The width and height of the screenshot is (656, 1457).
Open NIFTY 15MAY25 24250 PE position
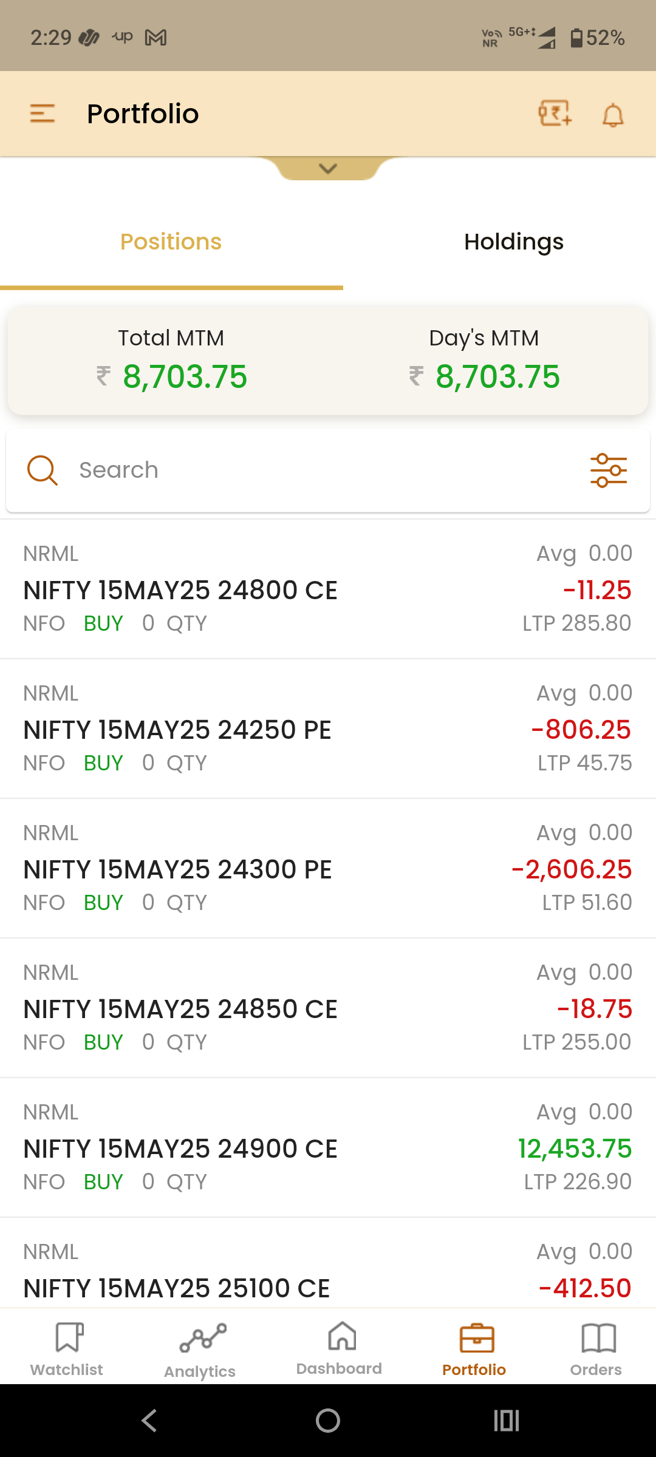click(x=328, y=728)
